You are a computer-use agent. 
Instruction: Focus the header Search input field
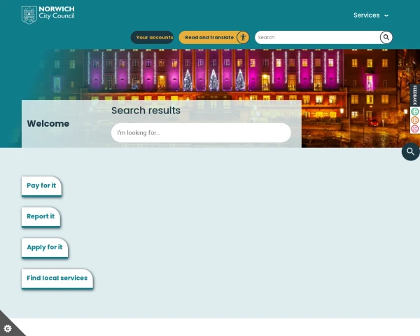tap(318, 38)
